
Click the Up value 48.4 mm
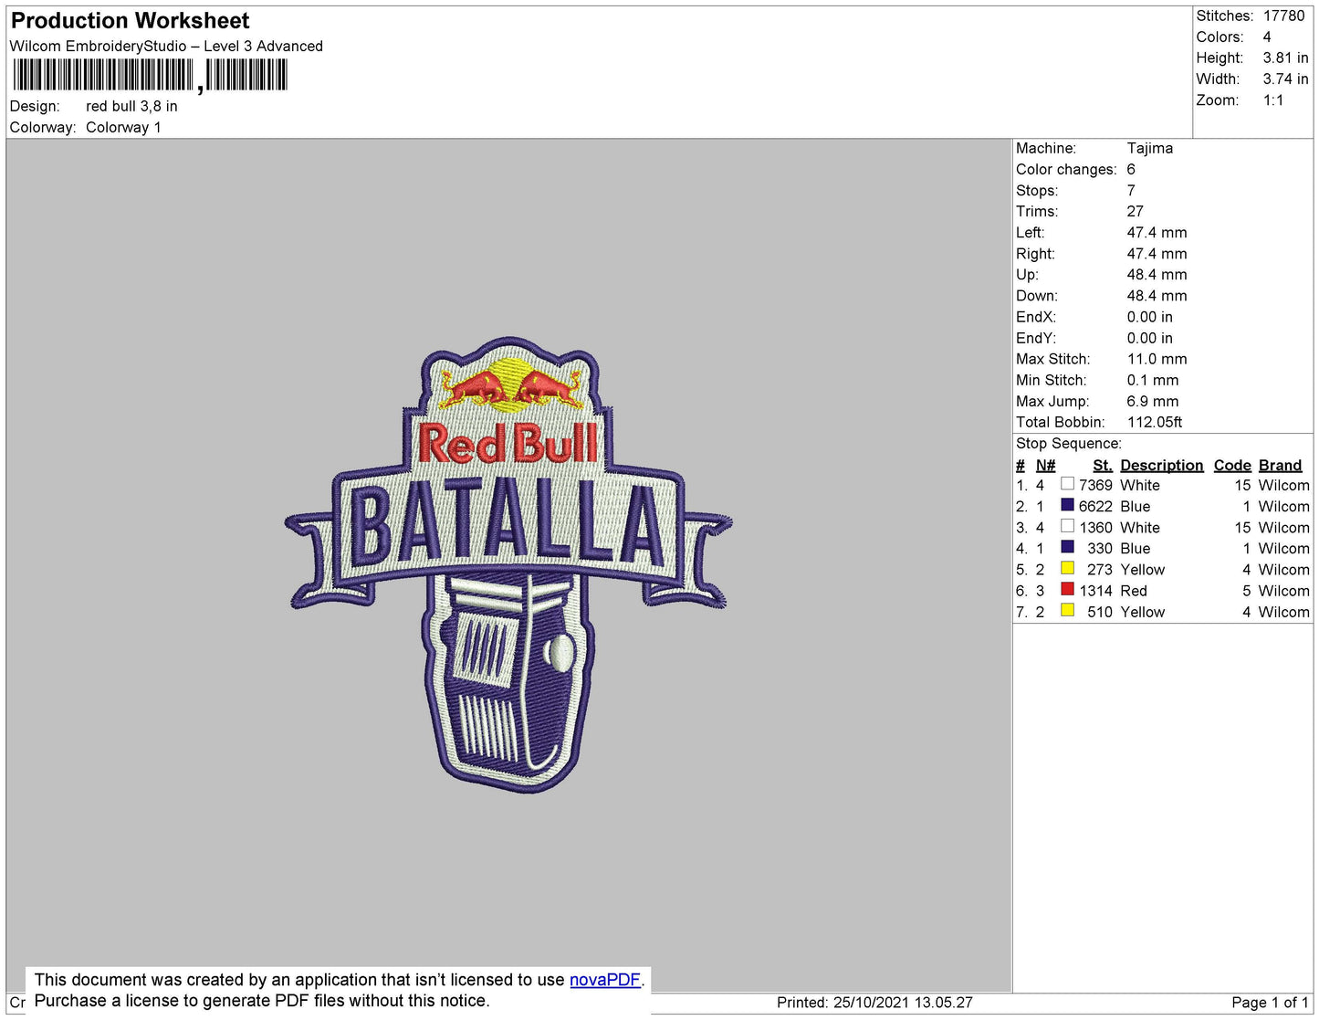1157,274
